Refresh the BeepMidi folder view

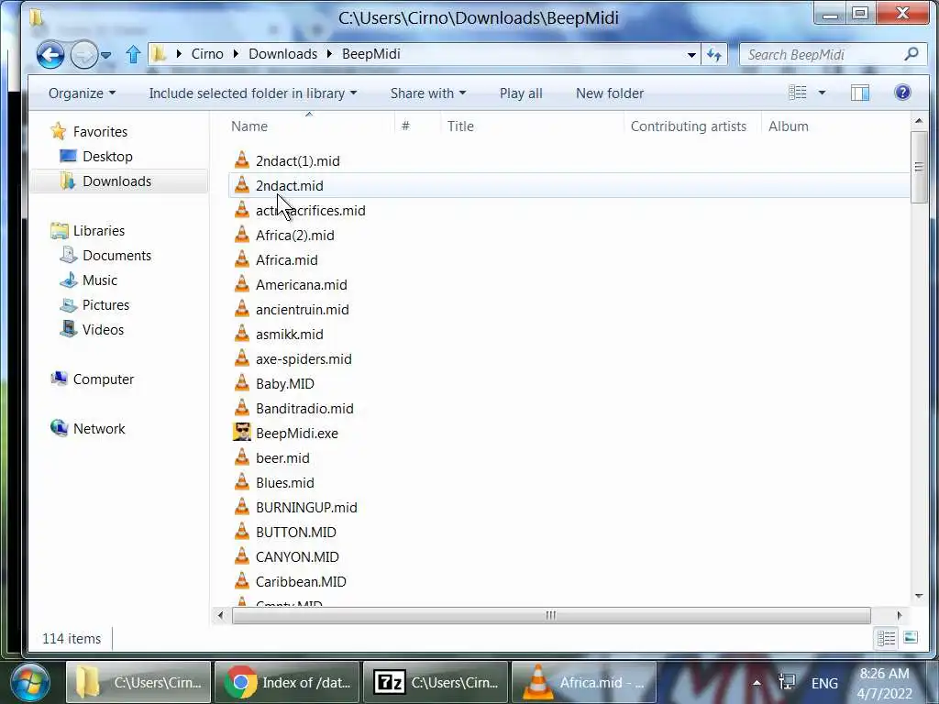click(x=713, y=54)
